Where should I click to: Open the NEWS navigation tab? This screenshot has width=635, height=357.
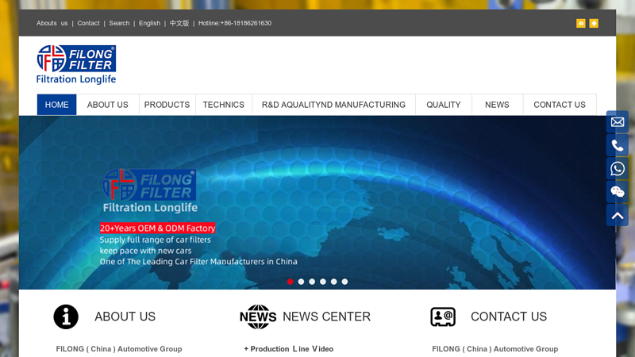click(498, 105)
